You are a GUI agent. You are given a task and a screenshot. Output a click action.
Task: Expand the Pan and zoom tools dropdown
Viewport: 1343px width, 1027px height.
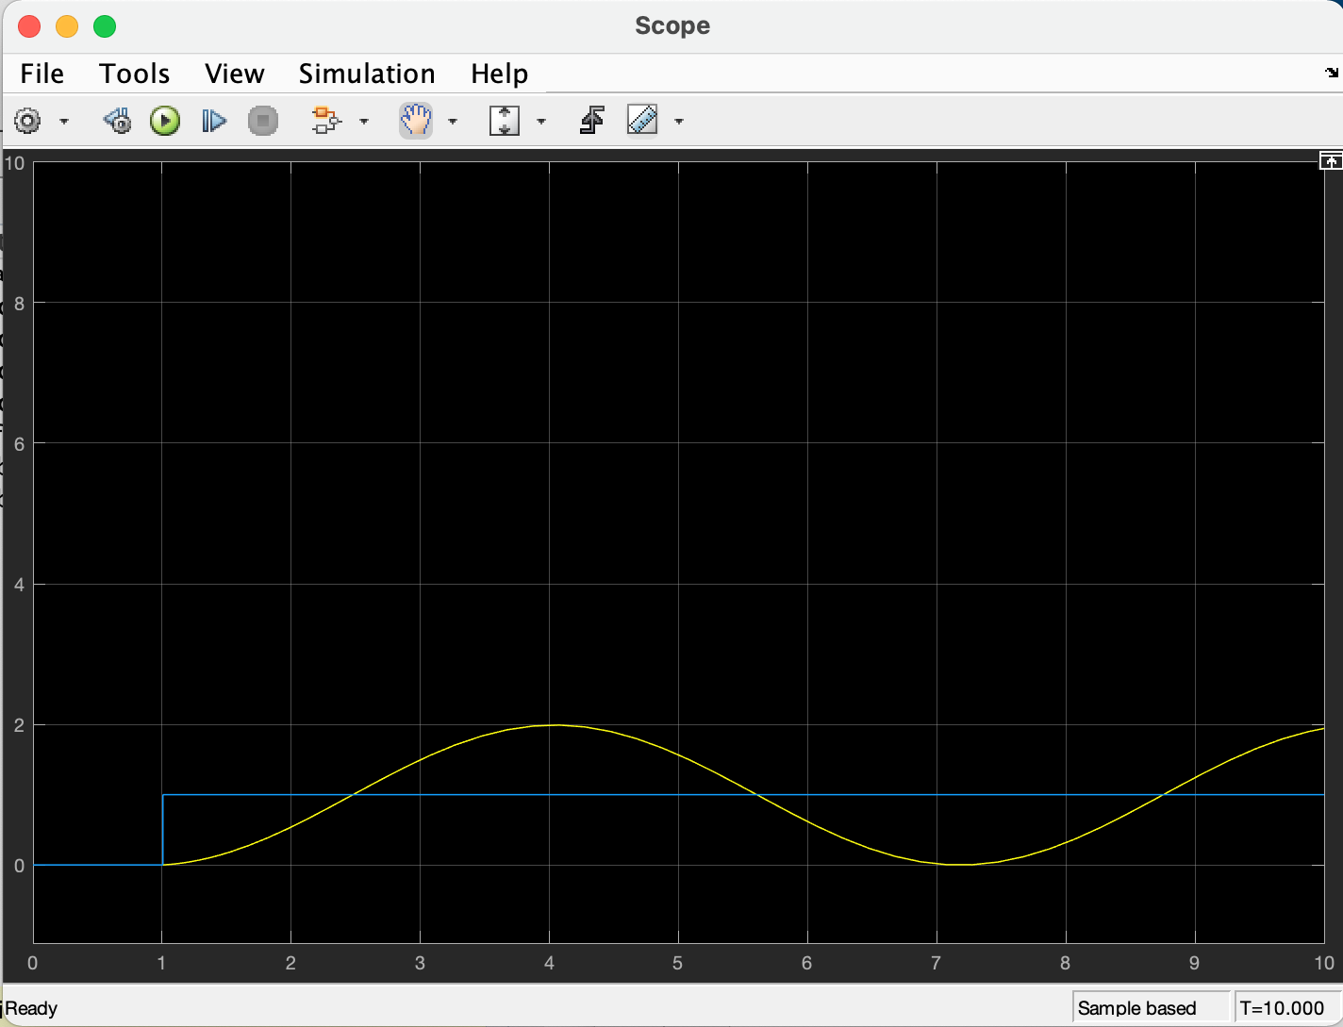(x=453, y=121)
